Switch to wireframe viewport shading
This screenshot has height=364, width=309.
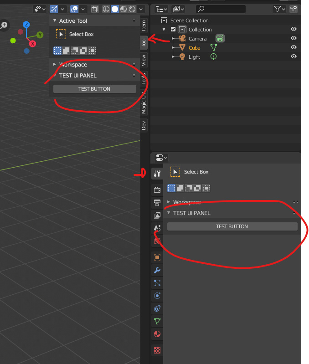click(x=106, y=9)
